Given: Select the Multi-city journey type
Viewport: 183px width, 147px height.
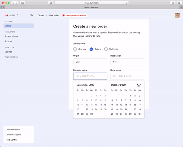Looking at the screenshot, I should tap(106, 49).
